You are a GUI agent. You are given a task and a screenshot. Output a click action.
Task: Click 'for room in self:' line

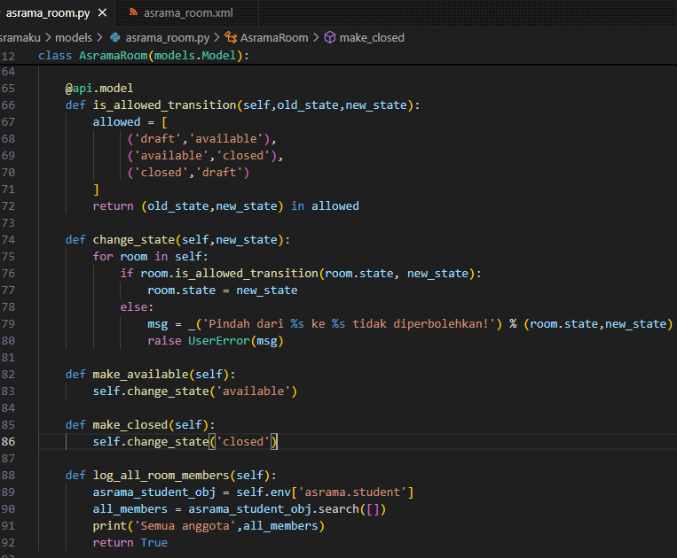tap(150, 256)
